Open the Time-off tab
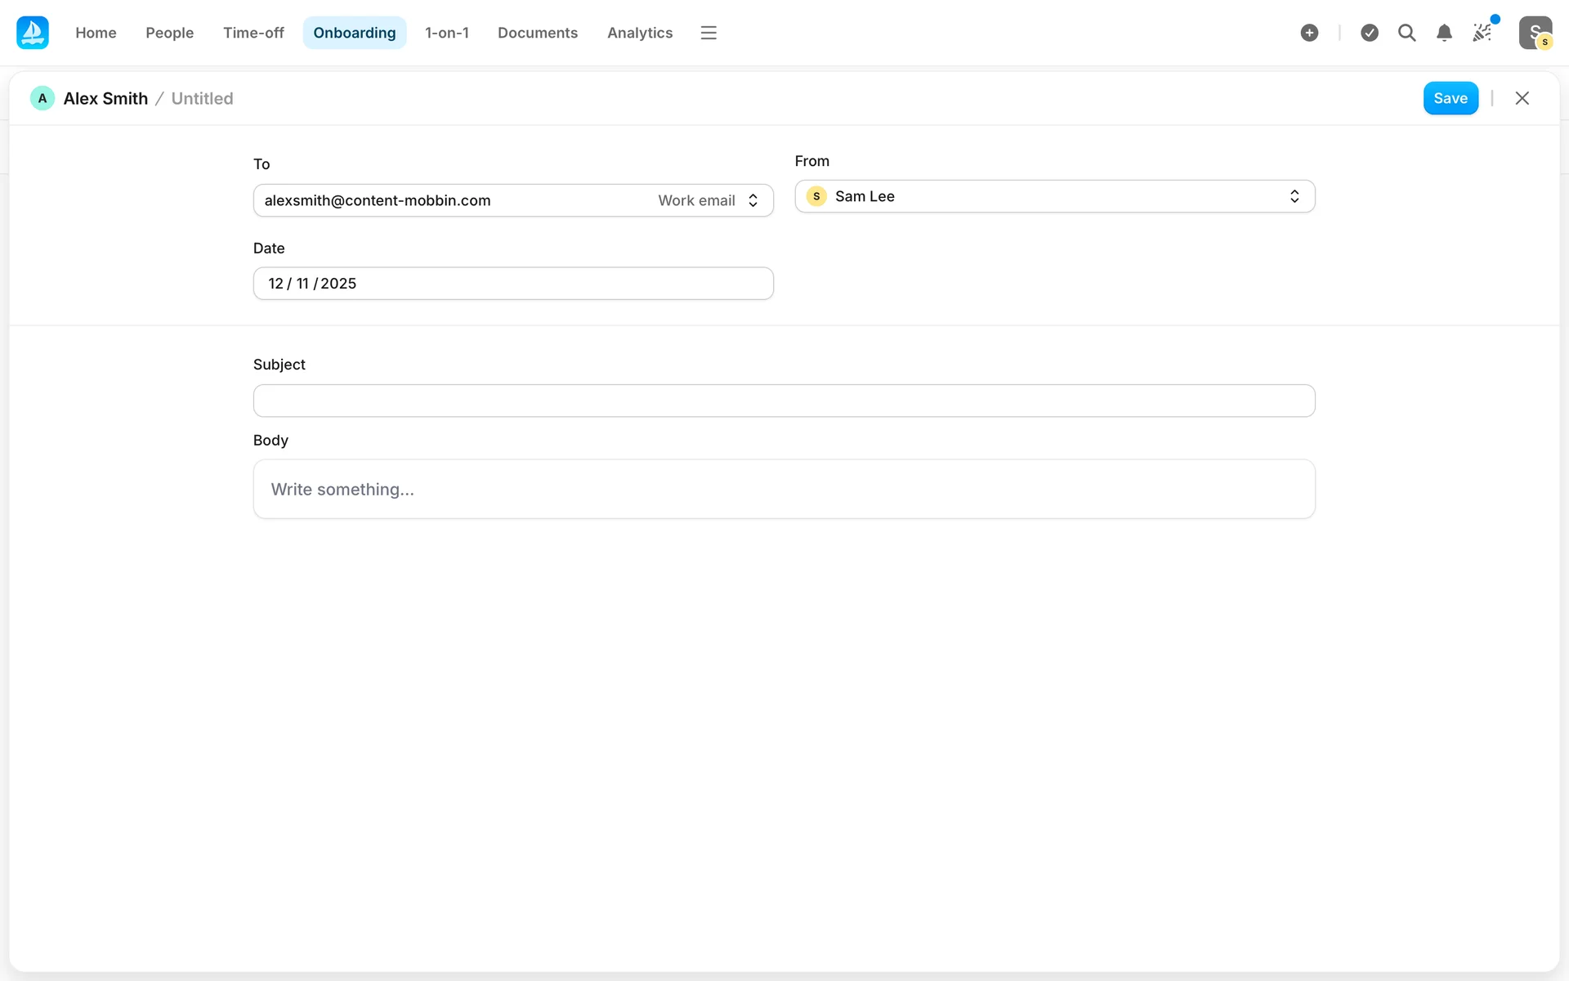This screenshot has height=981, width=1569. [253, 33]
